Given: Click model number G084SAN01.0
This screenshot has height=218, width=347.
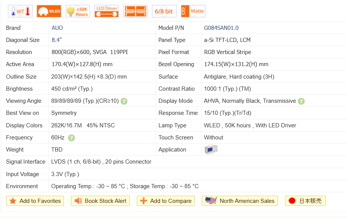Looking at the screenshot, I should click(221, 28).
